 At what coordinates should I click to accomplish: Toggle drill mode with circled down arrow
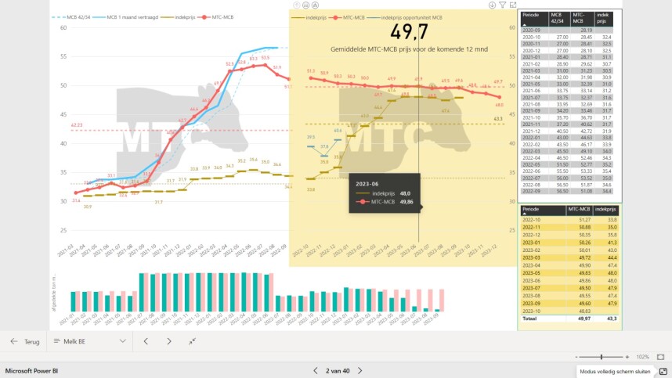coord(492,5)
